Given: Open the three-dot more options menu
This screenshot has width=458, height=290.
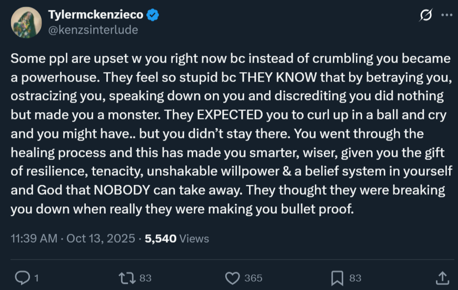Looking at the screenshot, I should pyautogui.click(x=446, y=16).
